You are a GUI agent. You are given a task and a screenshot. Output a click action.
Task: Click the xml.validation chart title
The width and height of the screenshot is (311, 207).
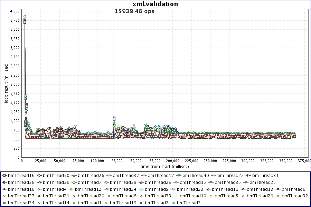tap(155, 4)
